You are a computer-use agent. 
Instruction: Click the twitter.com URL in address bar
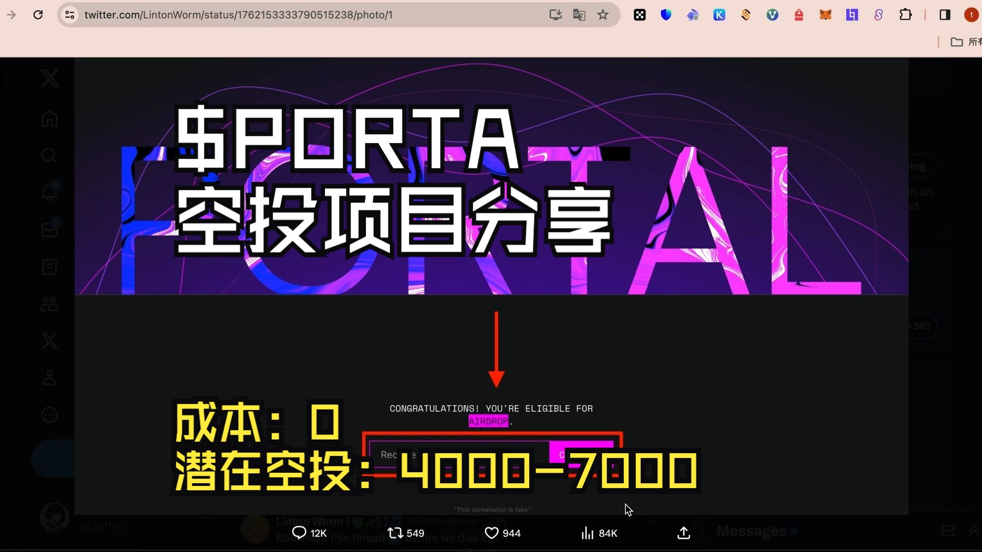[238, 15]
